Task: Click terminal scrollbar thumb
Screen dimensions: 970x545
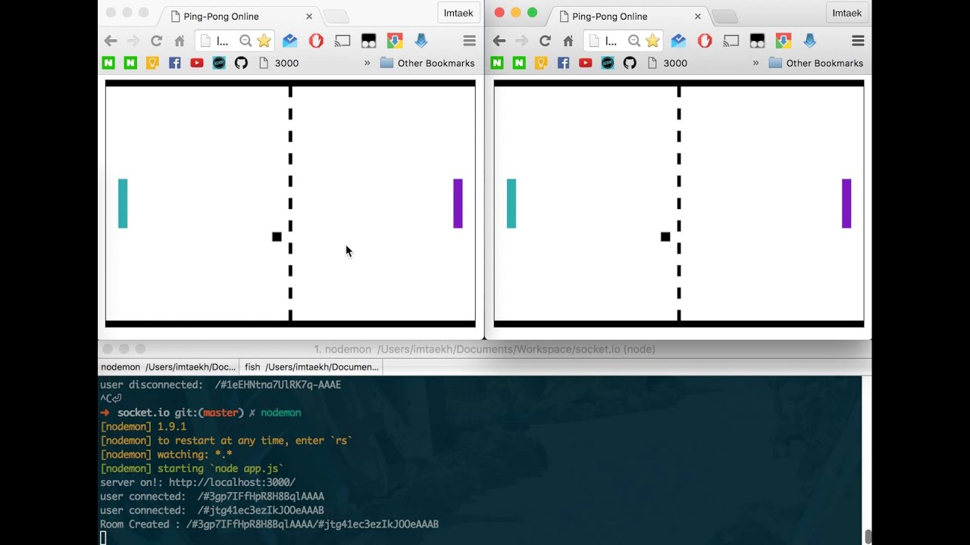Action: 868,537
